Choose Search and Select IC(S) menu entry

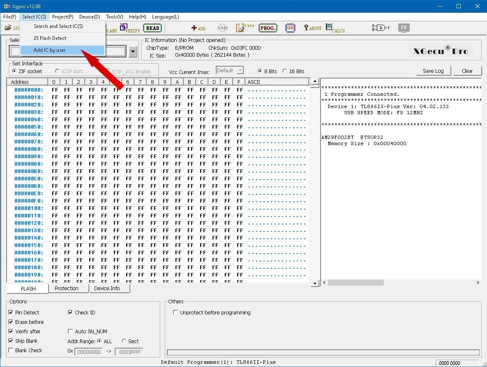62,26
